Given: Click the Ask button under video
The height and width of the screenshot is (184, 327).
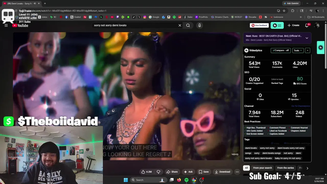Looking at the screenshot, I should 188,172.
